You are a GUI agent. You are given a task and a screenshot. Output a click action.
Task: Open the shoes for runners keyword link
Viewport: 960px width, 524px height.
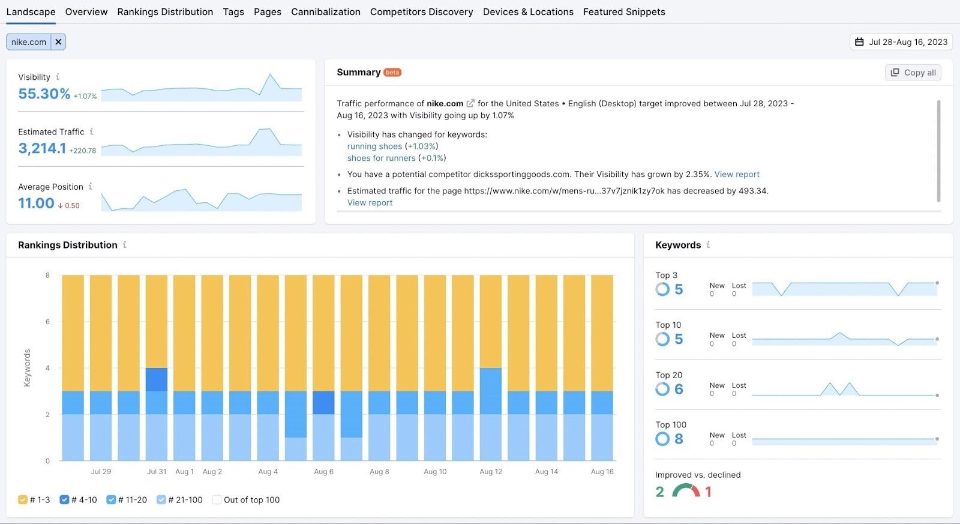(x=381, y=158)
